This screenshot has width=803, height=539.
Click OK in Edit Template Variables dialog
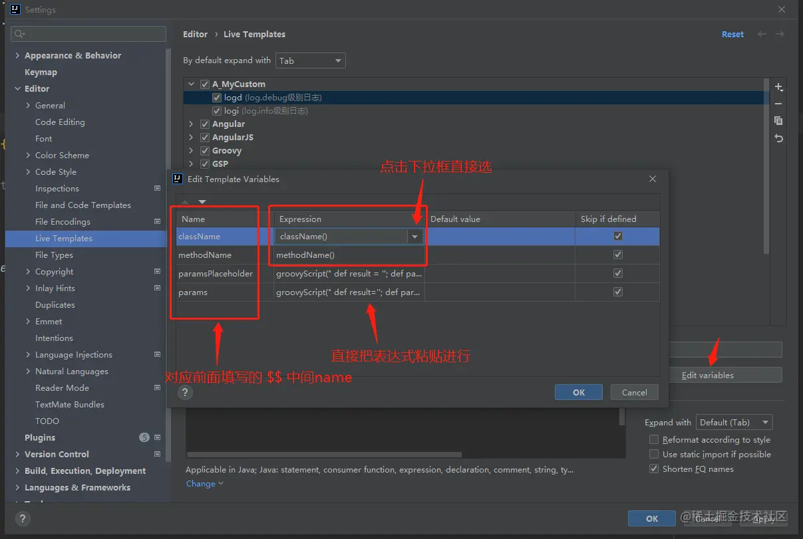579,392
